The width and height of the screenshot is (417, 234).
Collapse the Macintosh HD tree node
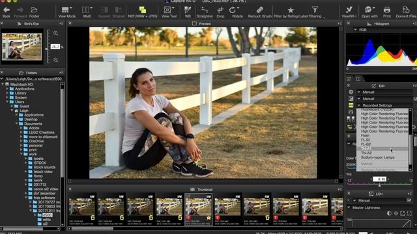tap(3, 84)
